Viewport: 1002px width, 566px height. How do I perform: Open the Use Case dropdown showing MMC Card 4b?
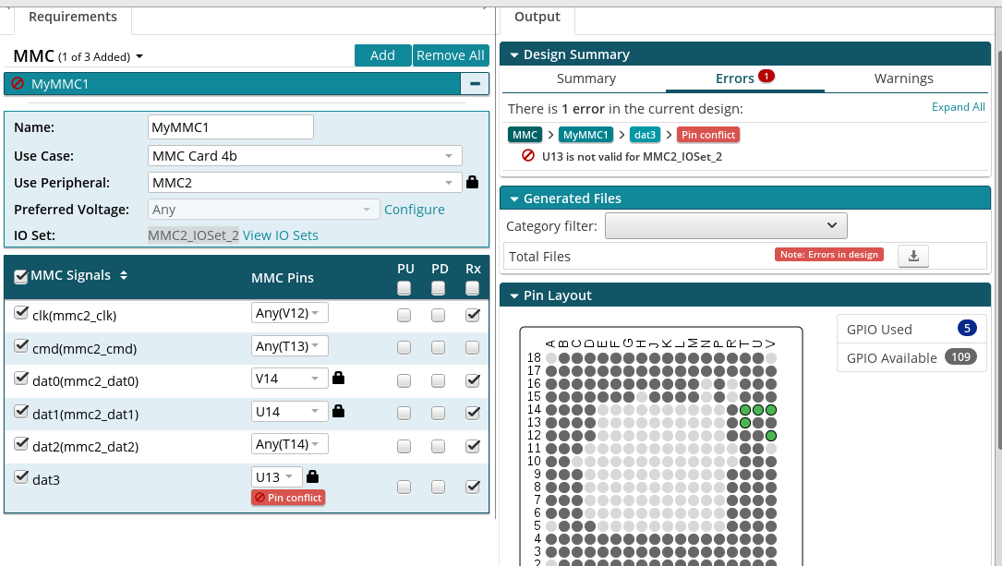305,156
